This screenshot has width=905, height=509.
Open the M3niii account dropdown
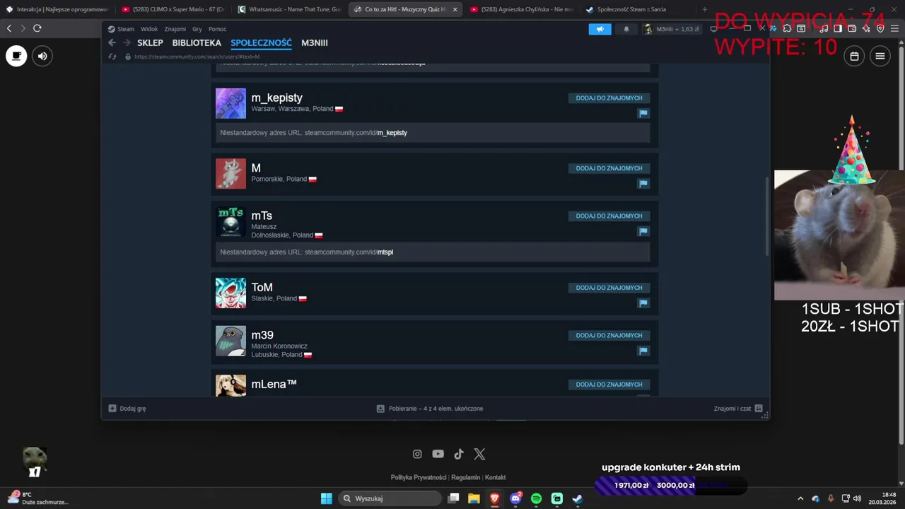(x=671, y=29)
